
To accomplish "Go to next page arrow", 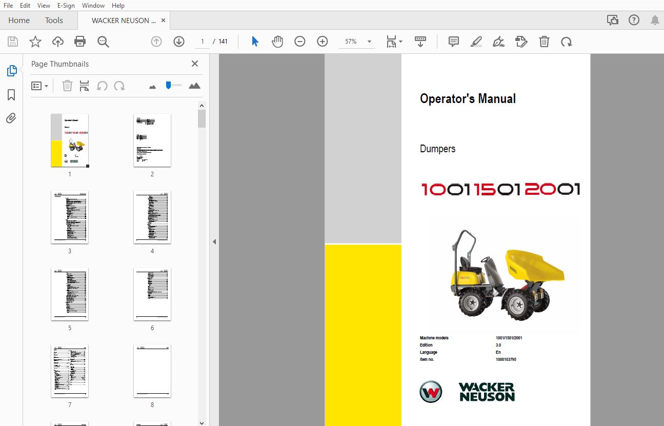I will [179, 42].
